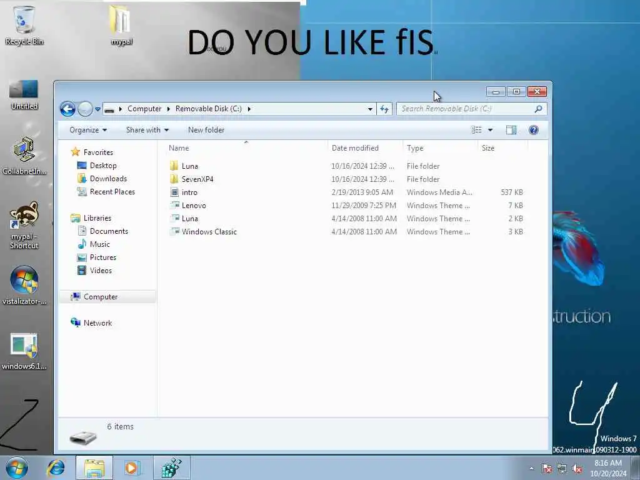Select Removable Disk (C:) breadcrumb
The width and height of the screenshot is (640, 480).
(x=209, y=109)
